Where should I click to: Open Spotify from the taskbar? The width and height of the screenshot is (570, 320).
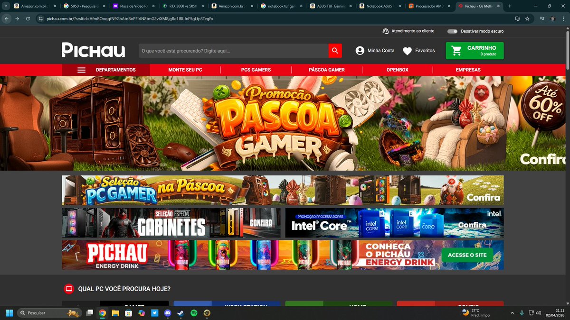click(194, 313)
